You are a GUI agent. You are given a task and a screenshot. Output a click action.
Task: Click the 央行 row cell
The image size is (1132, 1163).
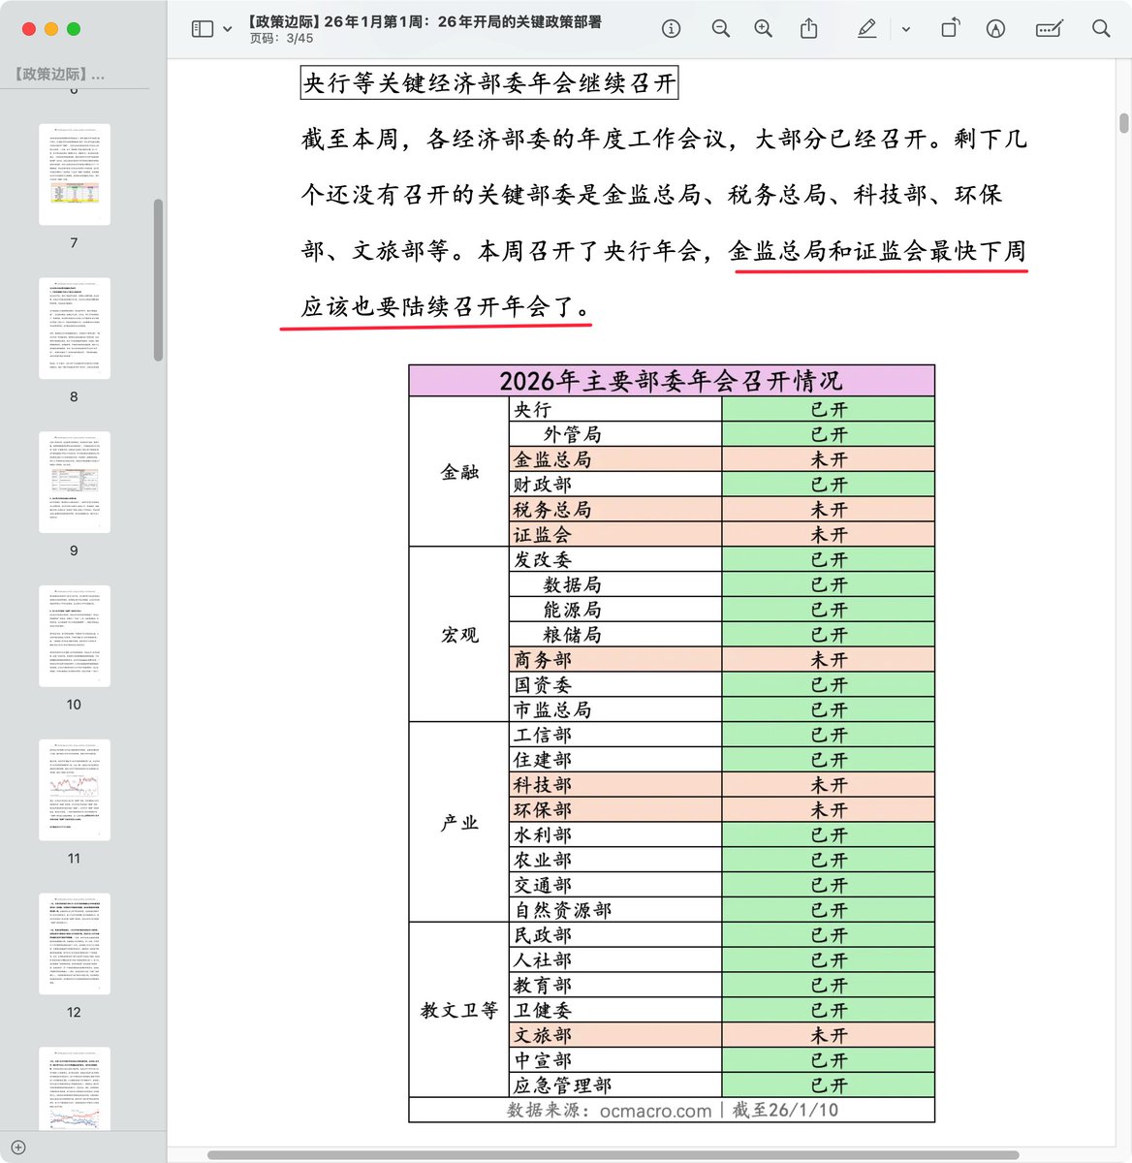(615, 410)
